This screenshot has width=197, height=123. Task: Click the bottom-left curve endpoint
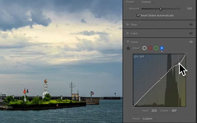[133, 106]
